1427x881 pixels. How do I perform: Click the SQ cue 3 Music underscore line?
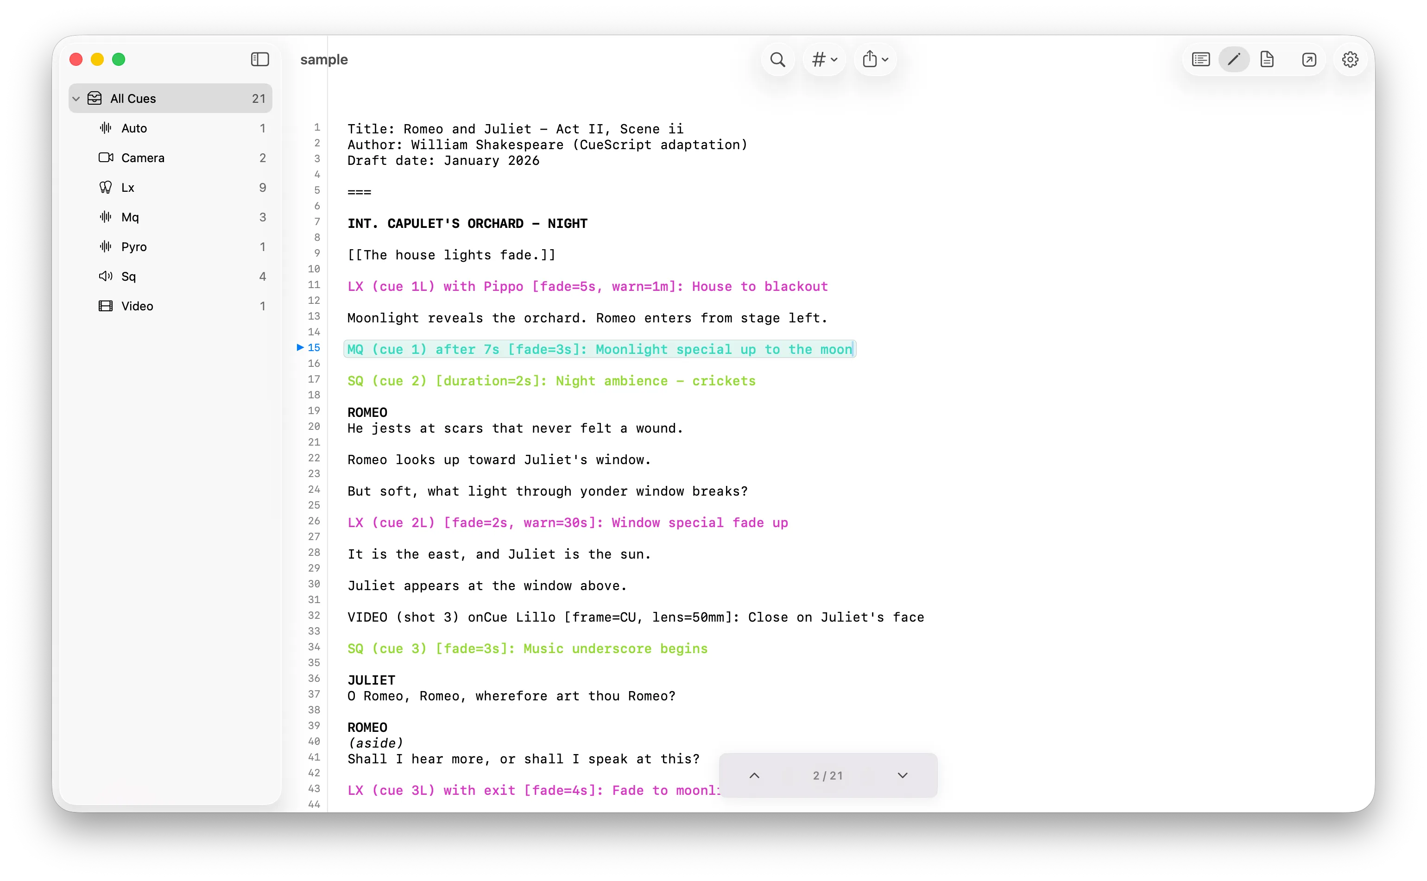click(x=527, y=648)
